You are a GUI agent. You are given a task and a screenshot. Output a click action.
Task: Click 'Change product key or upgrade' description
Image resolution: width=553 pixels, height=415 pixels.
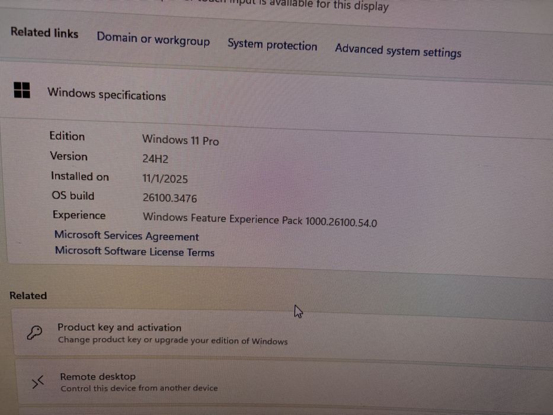pyautogui.click(x=173, y=340)
